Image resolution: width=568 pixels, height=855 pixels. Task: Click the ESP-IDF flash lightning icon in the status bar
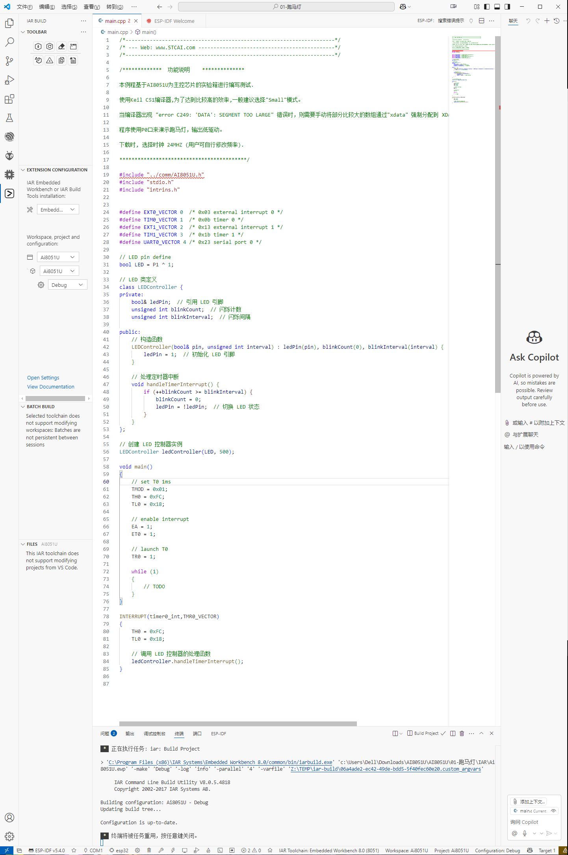tap(173, 850)
